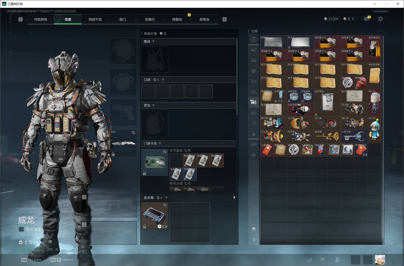Click the 转移全部 button
This screenshot has height=266, width=404.
62,260
